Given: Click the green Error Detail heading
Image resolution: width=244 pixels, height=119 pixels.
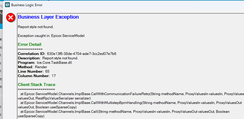Looking at the screenshot, I should (x=30, y=44).
